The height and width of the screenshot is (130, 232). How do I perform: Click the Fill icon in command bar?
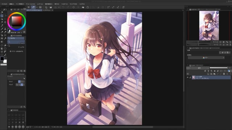(83, 7)
